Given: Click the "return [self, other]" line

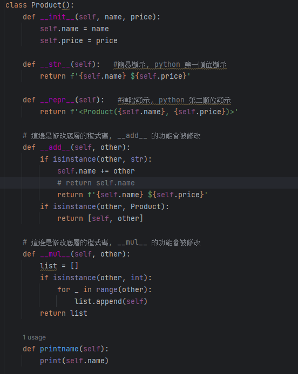Looking at the screenshot, I should pos(100,218).
